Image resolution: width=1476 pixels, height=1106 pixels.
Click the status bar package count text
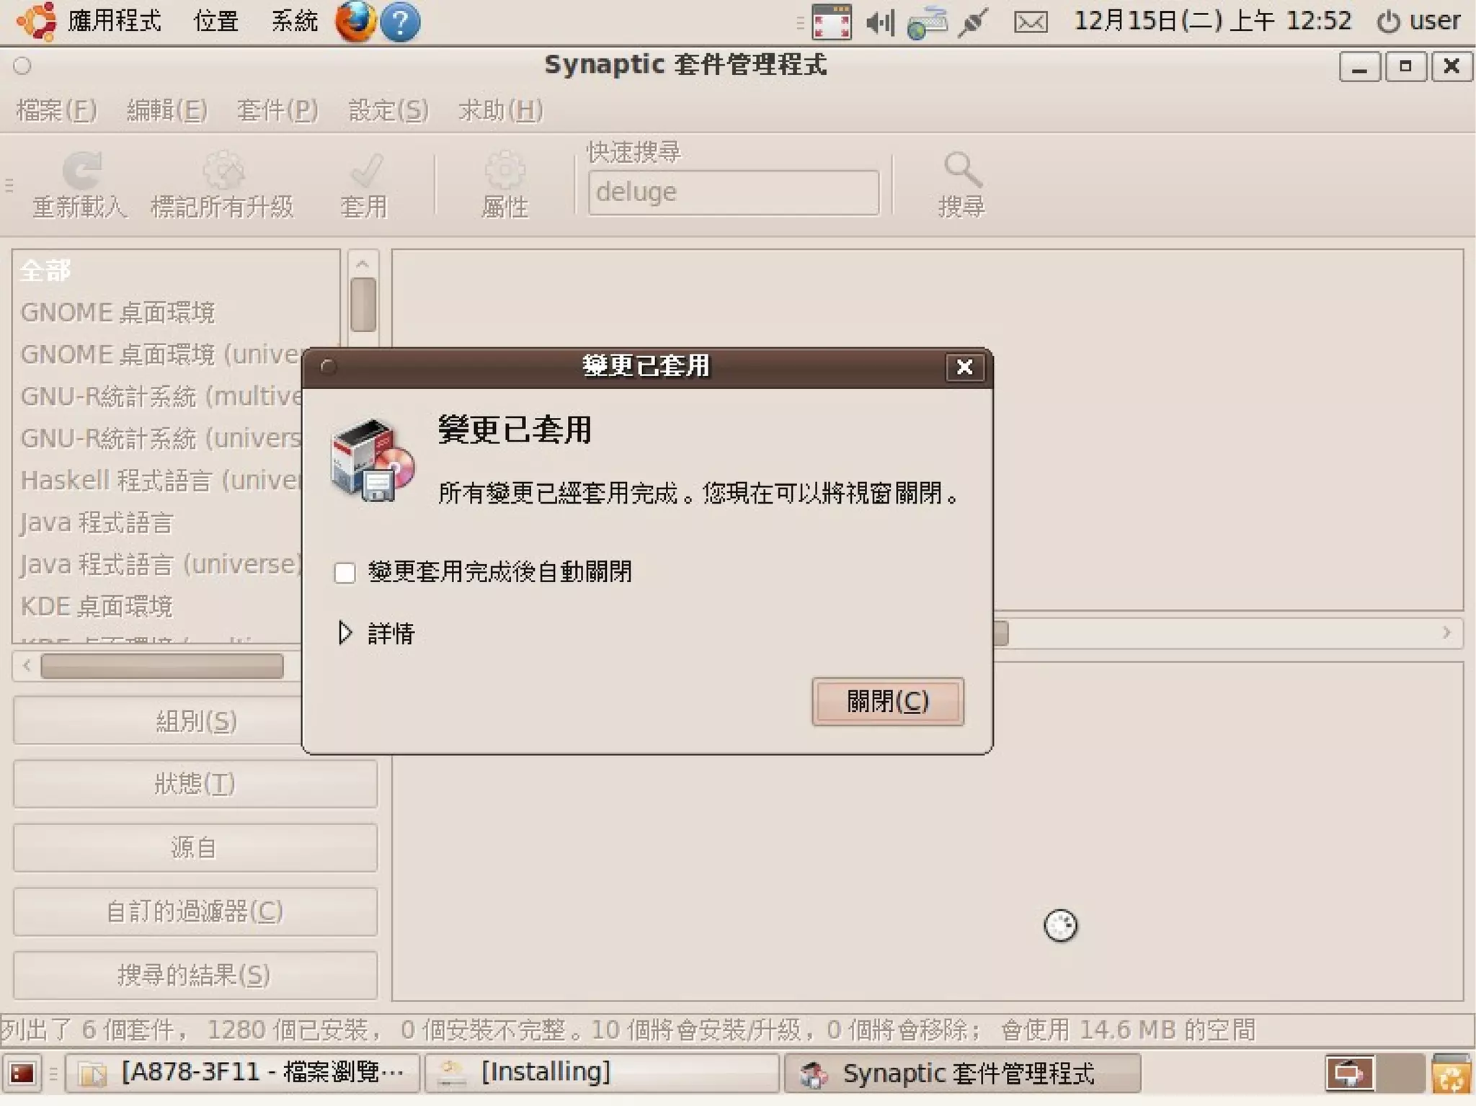(627, 1030)
